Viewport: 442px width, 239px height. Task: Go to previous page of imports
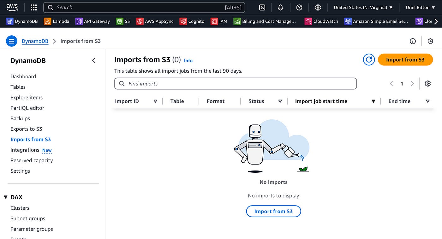click(x=391, y=83)
